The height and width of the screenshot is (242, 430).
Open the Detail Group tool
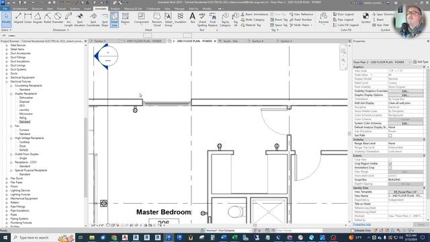(x=169, y=19)
